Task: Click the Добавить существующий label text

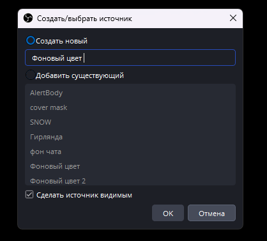Action: click(80, 75)
